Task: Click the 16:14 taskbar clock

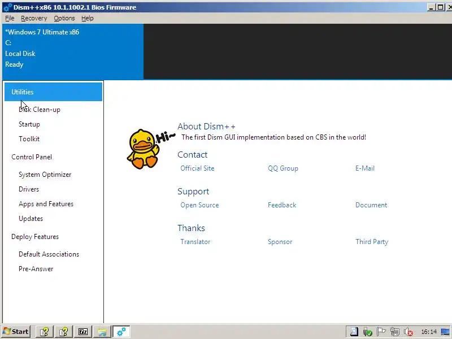Action: (x=429, y=332)
